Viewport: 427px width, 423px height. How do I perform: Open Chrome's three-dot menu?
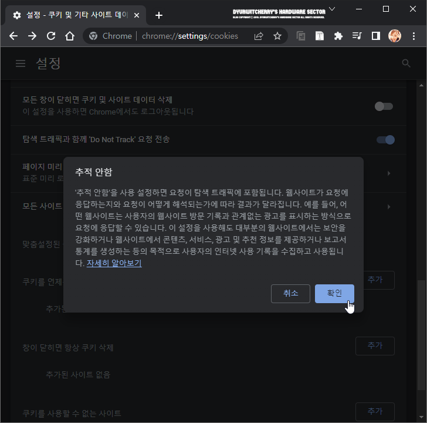[414, 36]
